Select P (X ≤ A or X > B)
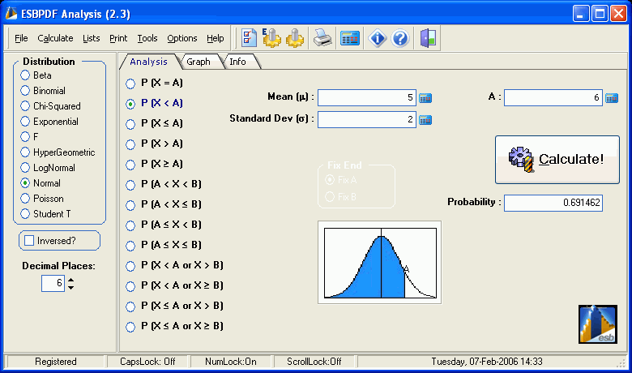 (174, 306)
